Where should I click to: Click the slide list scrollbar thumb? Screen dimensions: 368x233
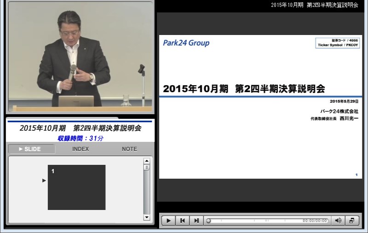click(x=147, y=167)
